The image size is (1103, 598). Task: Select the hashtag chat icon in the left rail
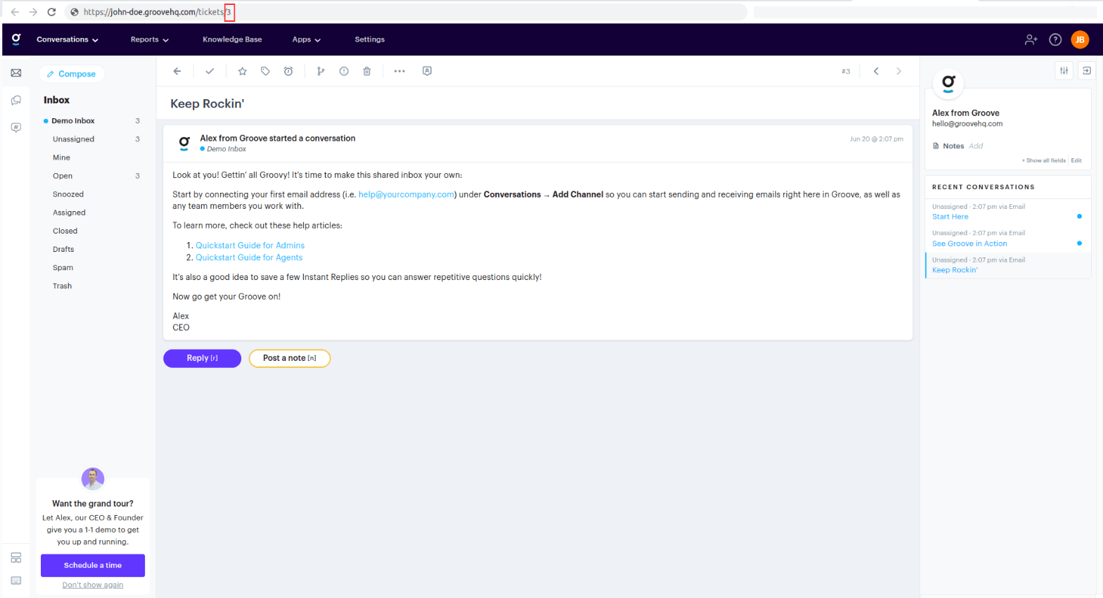point(16,127)
